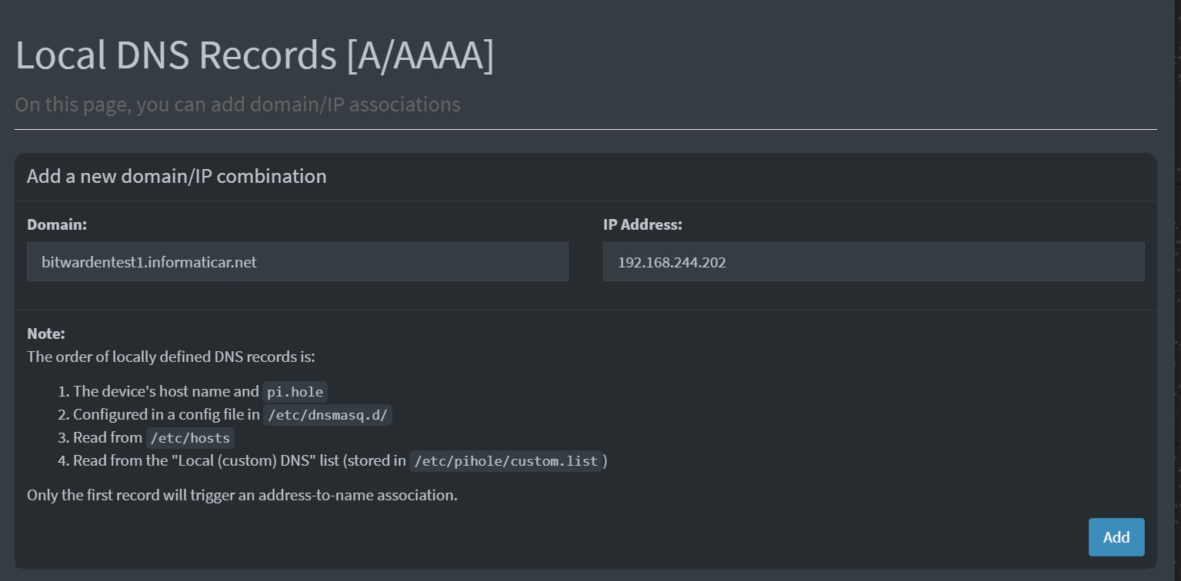The height and width of the screenshot is (581, 1181).
Task: Click the 'Domain:' field label
Action: [57, 224]
